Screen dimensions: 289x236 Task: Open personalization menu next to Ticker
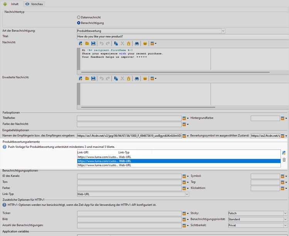pos(185,214)
